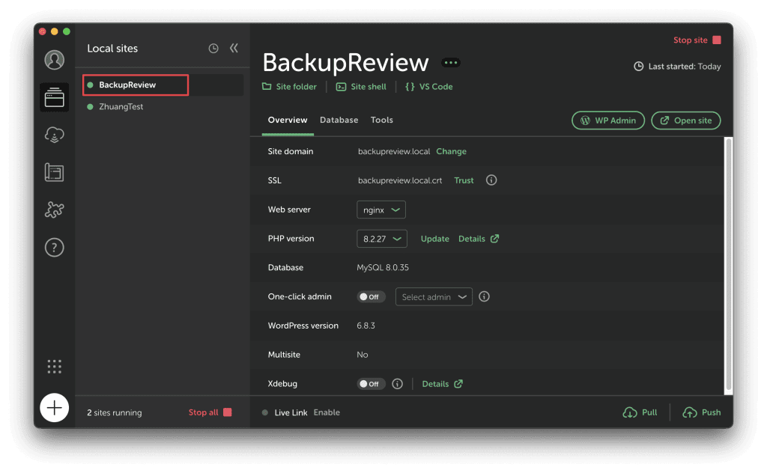Click the WP Admin button

(607, 120)
